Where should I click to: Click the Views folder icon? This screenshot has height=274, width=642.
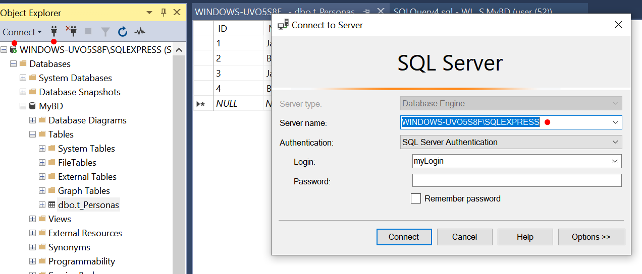pyautogui.click(x=42, y=219)
